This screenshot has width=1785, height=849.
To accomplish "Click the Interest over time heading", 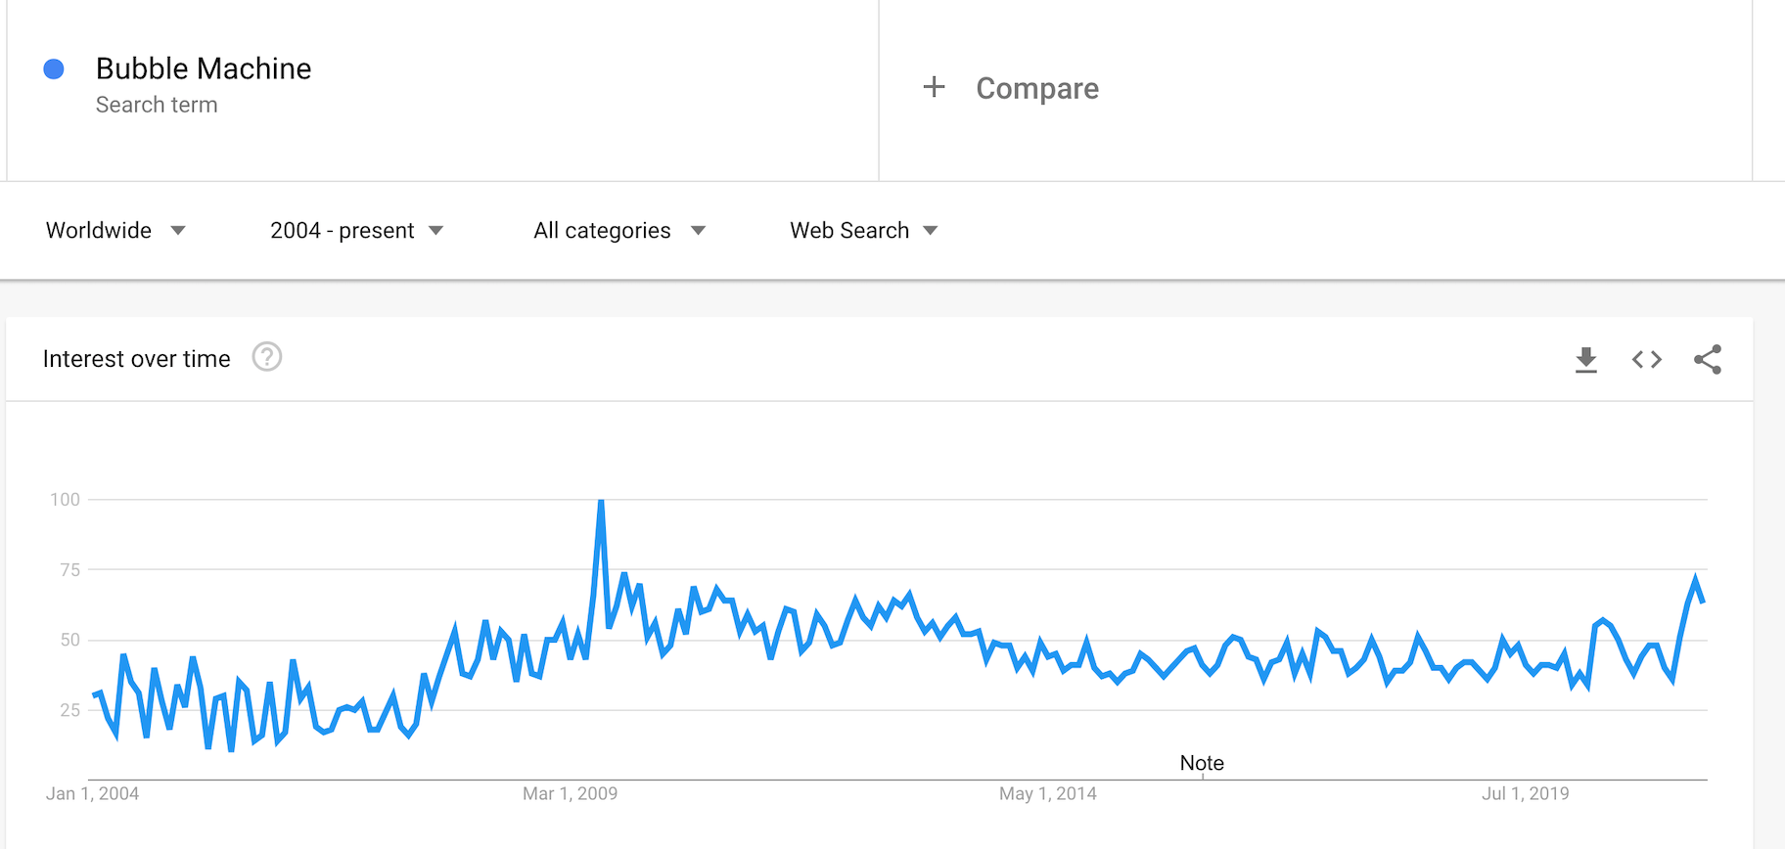I will point(137,359).
